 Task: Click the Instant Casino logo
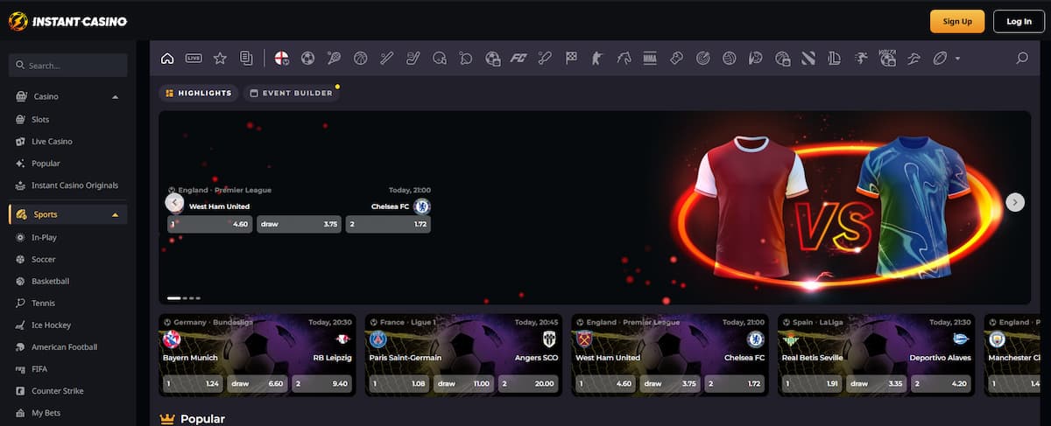click(67, 21)
